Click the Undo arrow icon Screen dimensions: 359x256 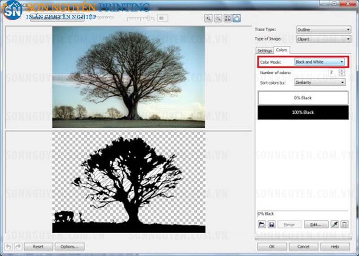click(x=9, y=247)
